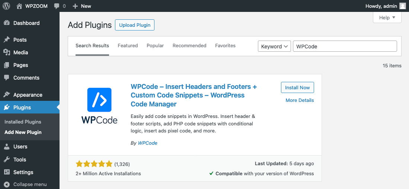Click the Users person icon
Image resolution: width=409 pixels, height=189 pixels.
point(7,147)
